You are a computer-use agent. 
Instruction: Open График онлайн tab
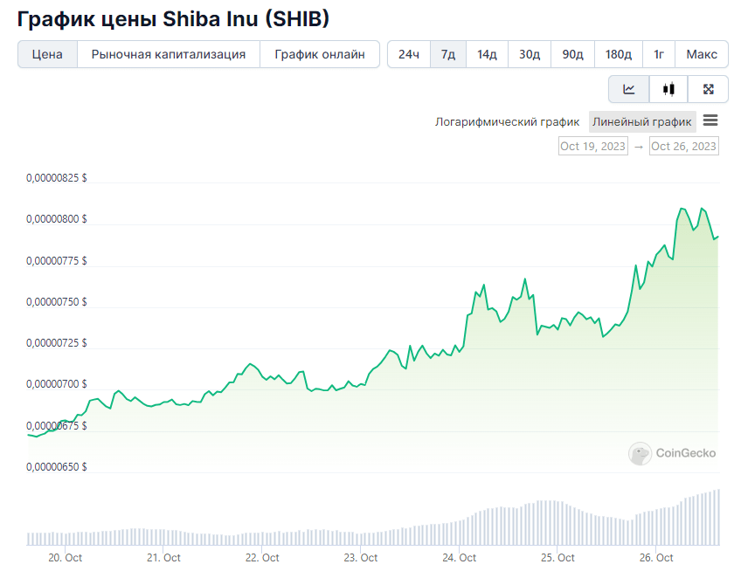tap(320, 54)
